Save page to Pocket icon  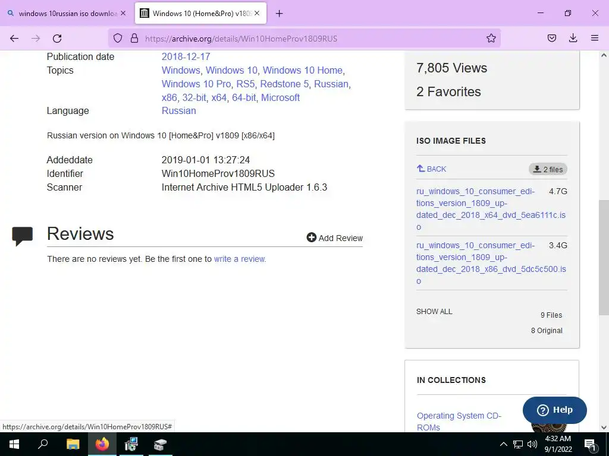coord(552,38)
